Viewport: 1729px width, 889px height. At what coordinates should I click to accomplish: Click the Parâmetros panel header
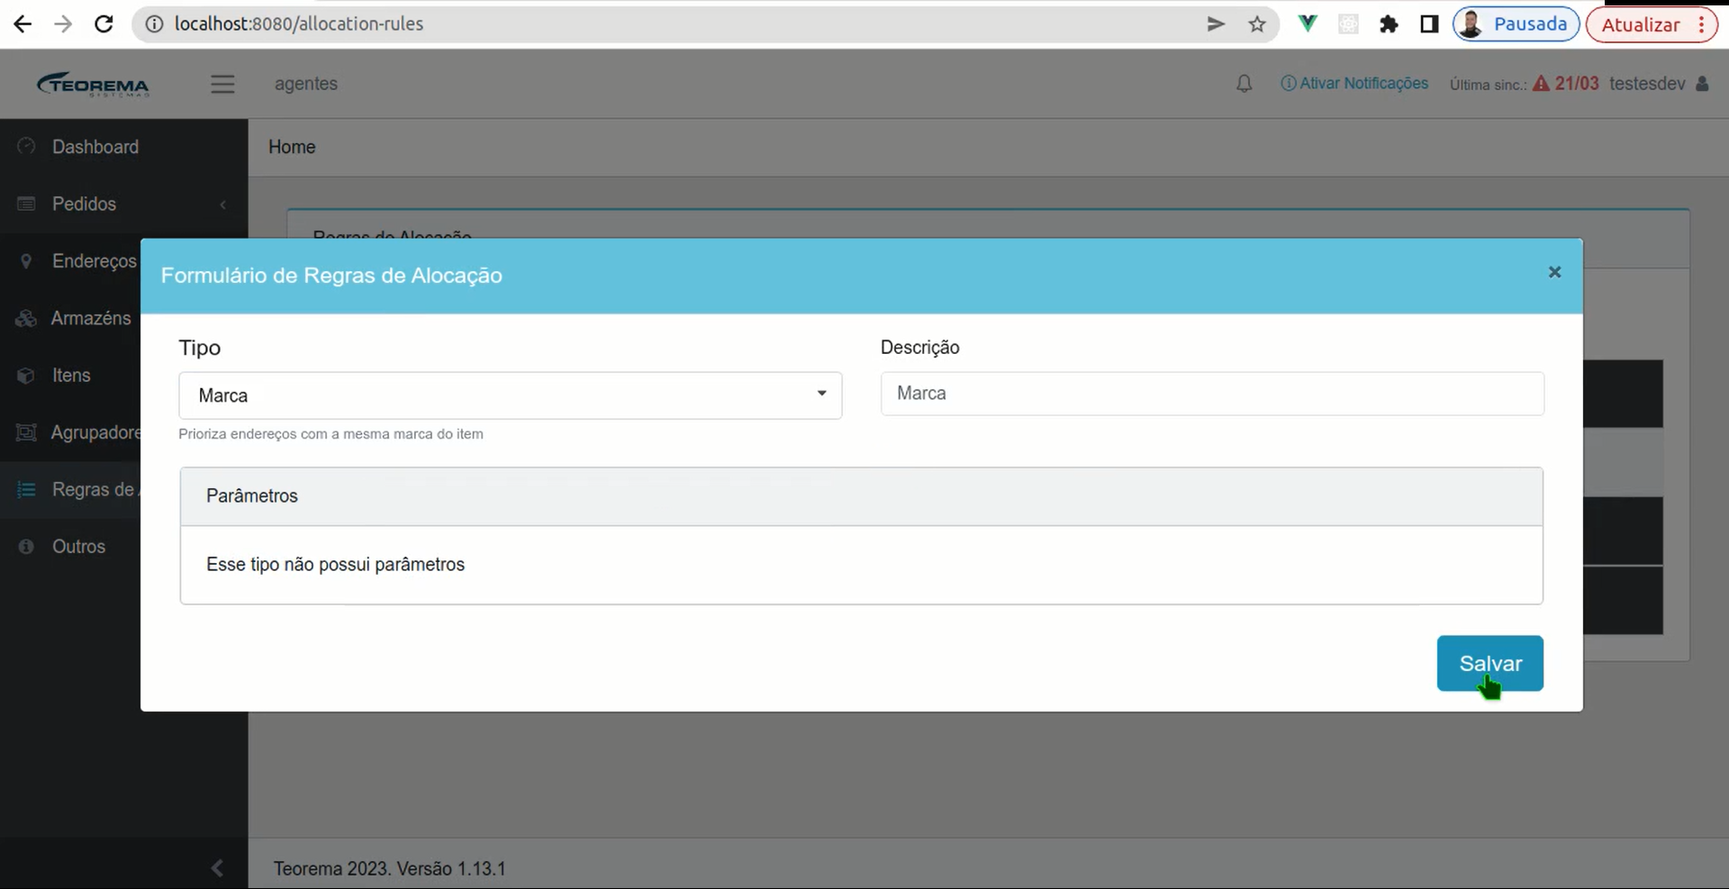point(861,496)
